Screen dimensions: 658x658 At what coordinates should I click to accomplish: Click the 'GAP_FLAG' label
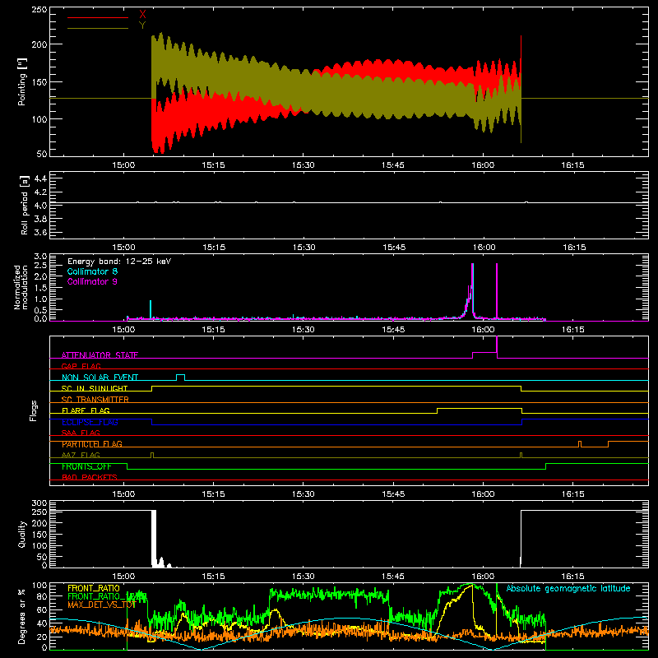81,366
